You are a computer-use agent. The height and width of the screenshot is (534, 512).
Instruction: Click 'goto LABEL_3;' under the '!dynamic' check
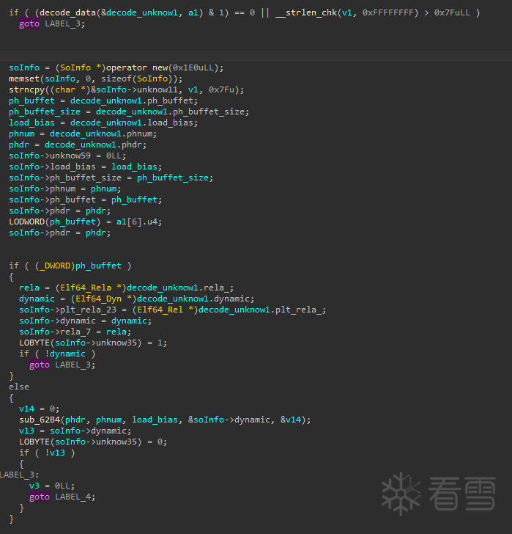[x=62, y=365]
